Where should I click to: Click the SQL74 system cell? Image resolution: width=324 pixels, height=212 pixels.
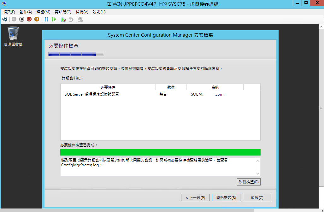click(x=207, y=94)
